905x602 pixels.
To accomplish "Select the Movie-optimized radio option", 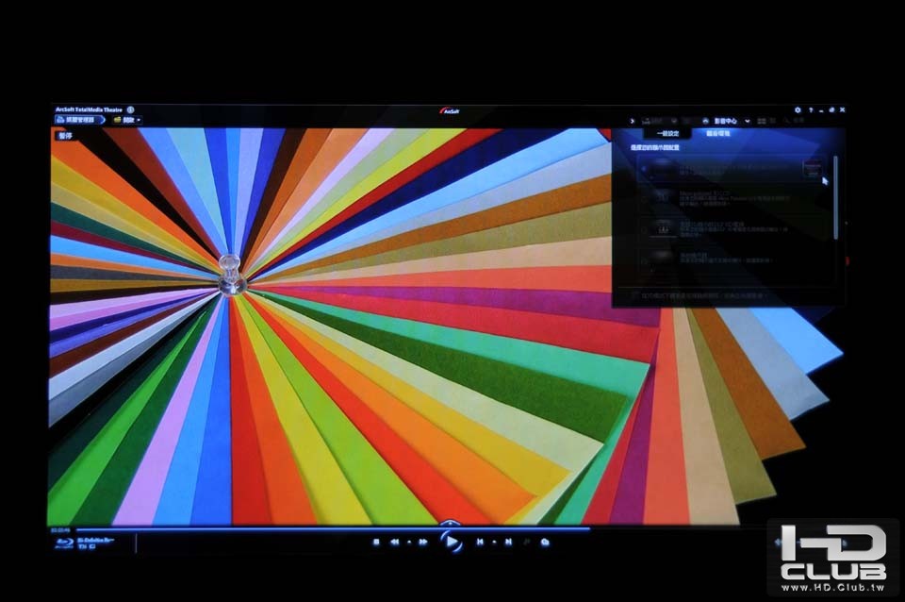I will point(644,198).
